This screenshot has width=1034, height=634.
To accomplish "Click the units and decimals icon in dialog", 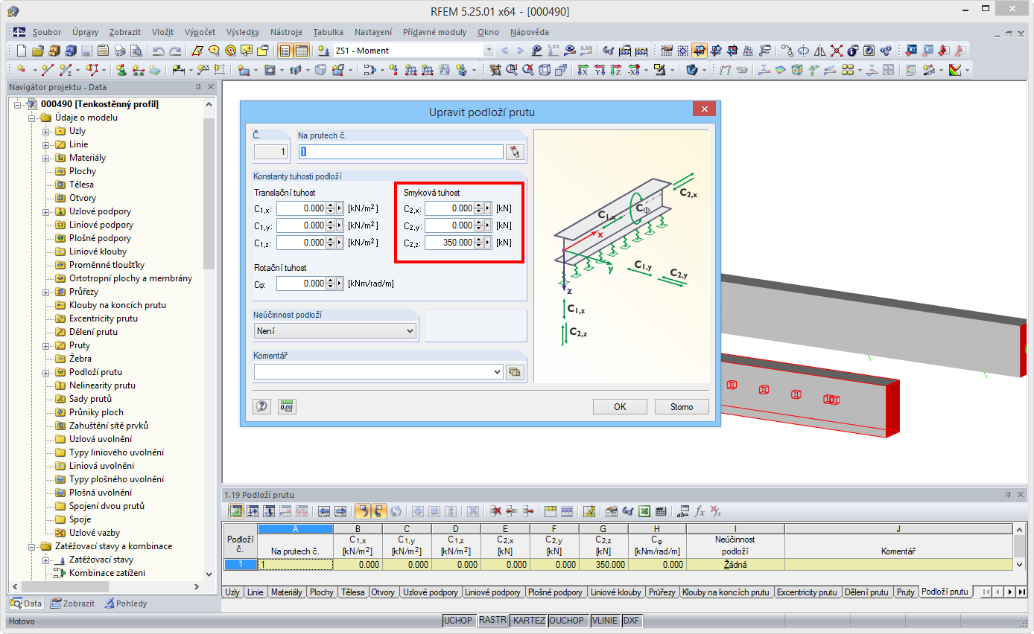I will (287, 406).
